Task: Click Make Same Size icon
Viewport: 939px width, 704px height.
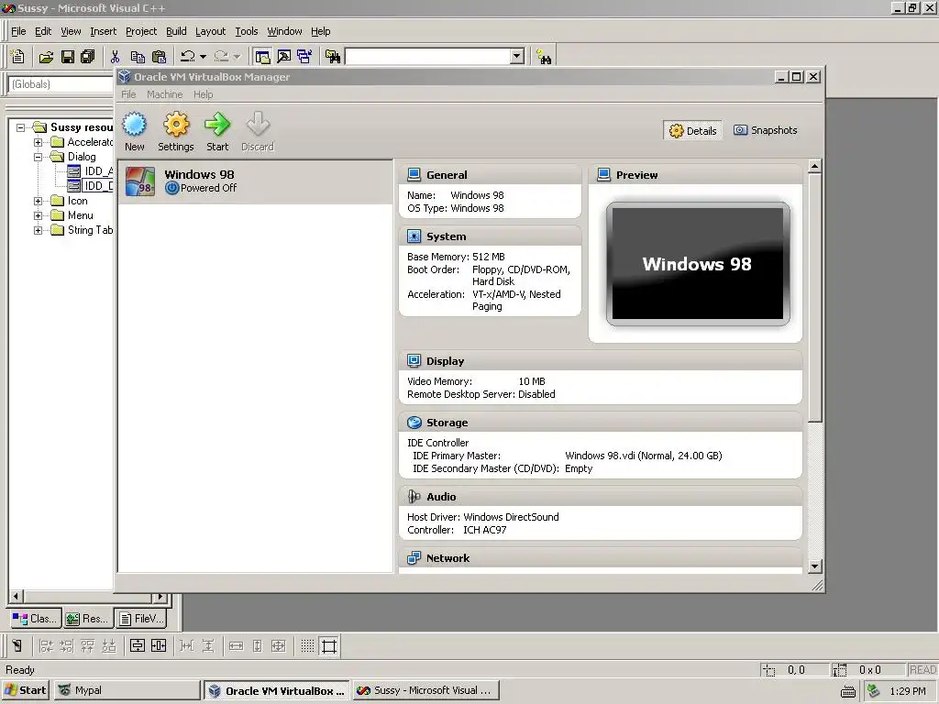Action: pyautogui.click(x=279, y=646)
